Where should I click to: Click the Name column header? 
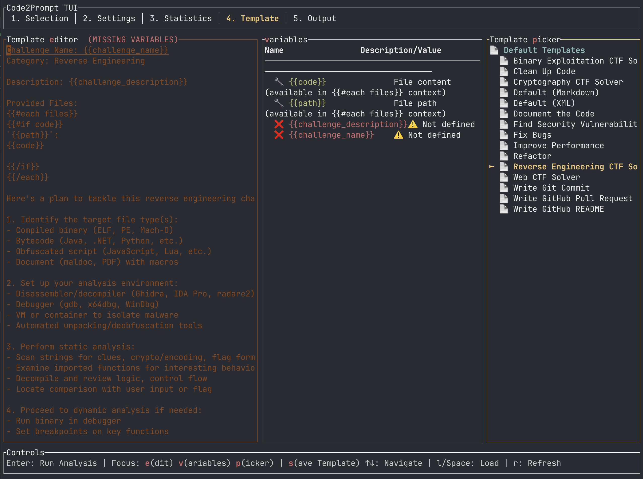(274, 50)
